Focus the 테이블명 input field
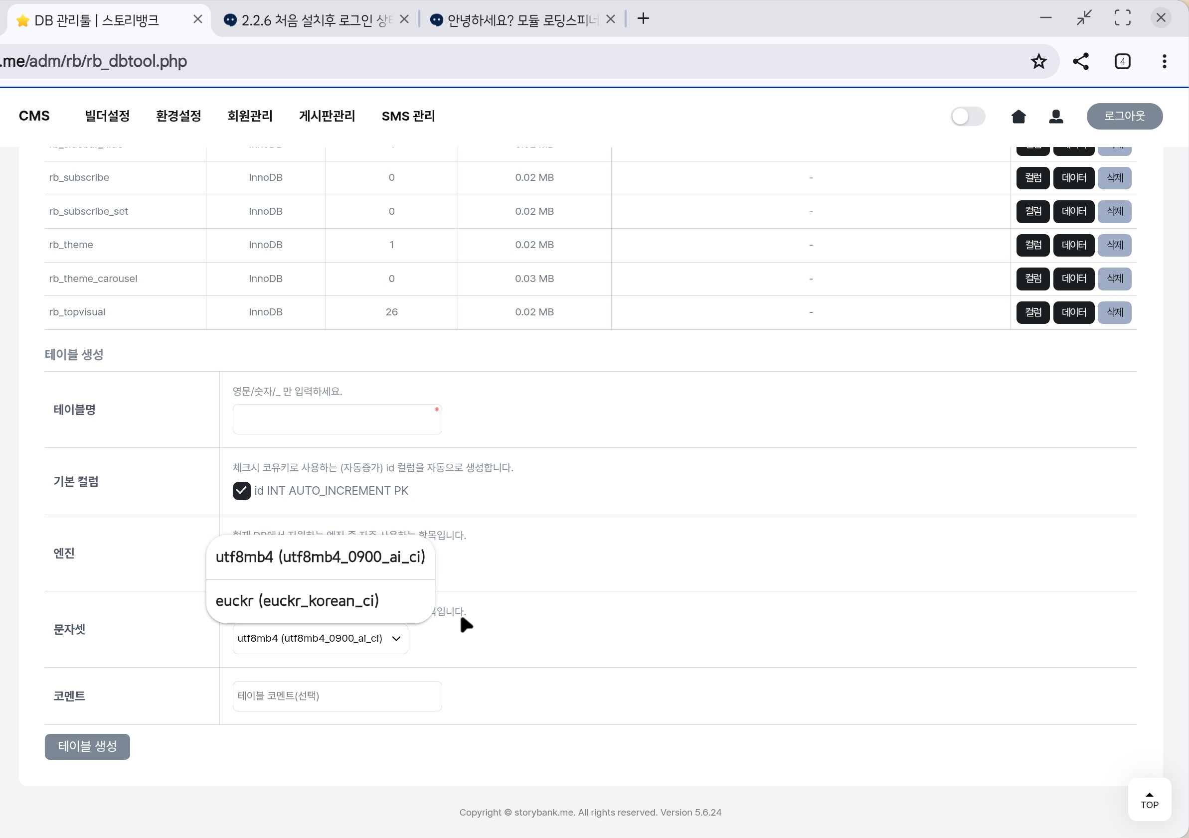1189x838 pixels. coord(337,419)
